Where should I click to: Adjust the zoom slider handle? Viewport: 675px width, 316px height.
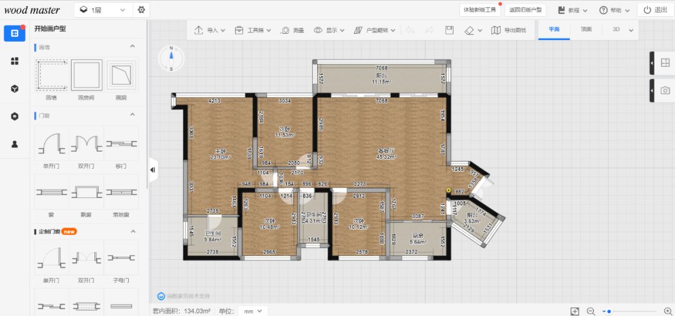609,311
